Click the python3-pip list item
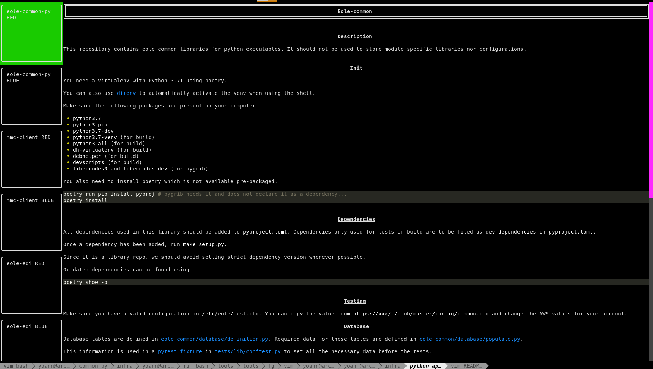The height and width of the screenshot is (369, 653). click(90, 125)
